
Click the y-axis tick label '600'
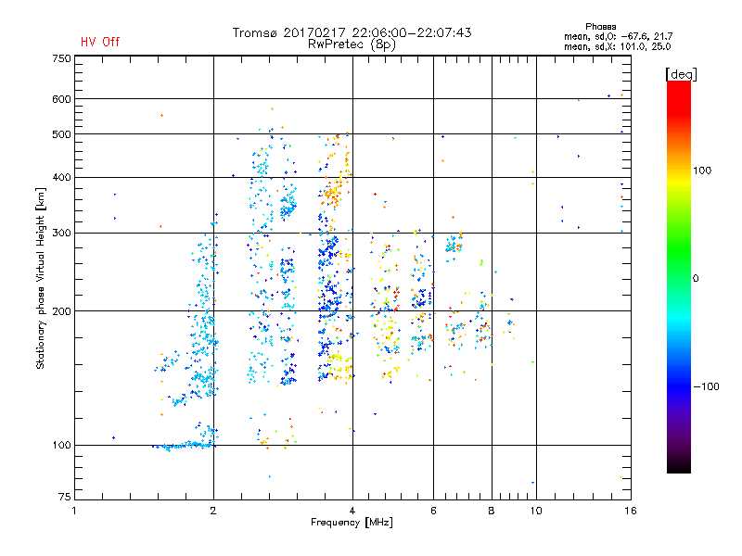click(x=61, y=99)
